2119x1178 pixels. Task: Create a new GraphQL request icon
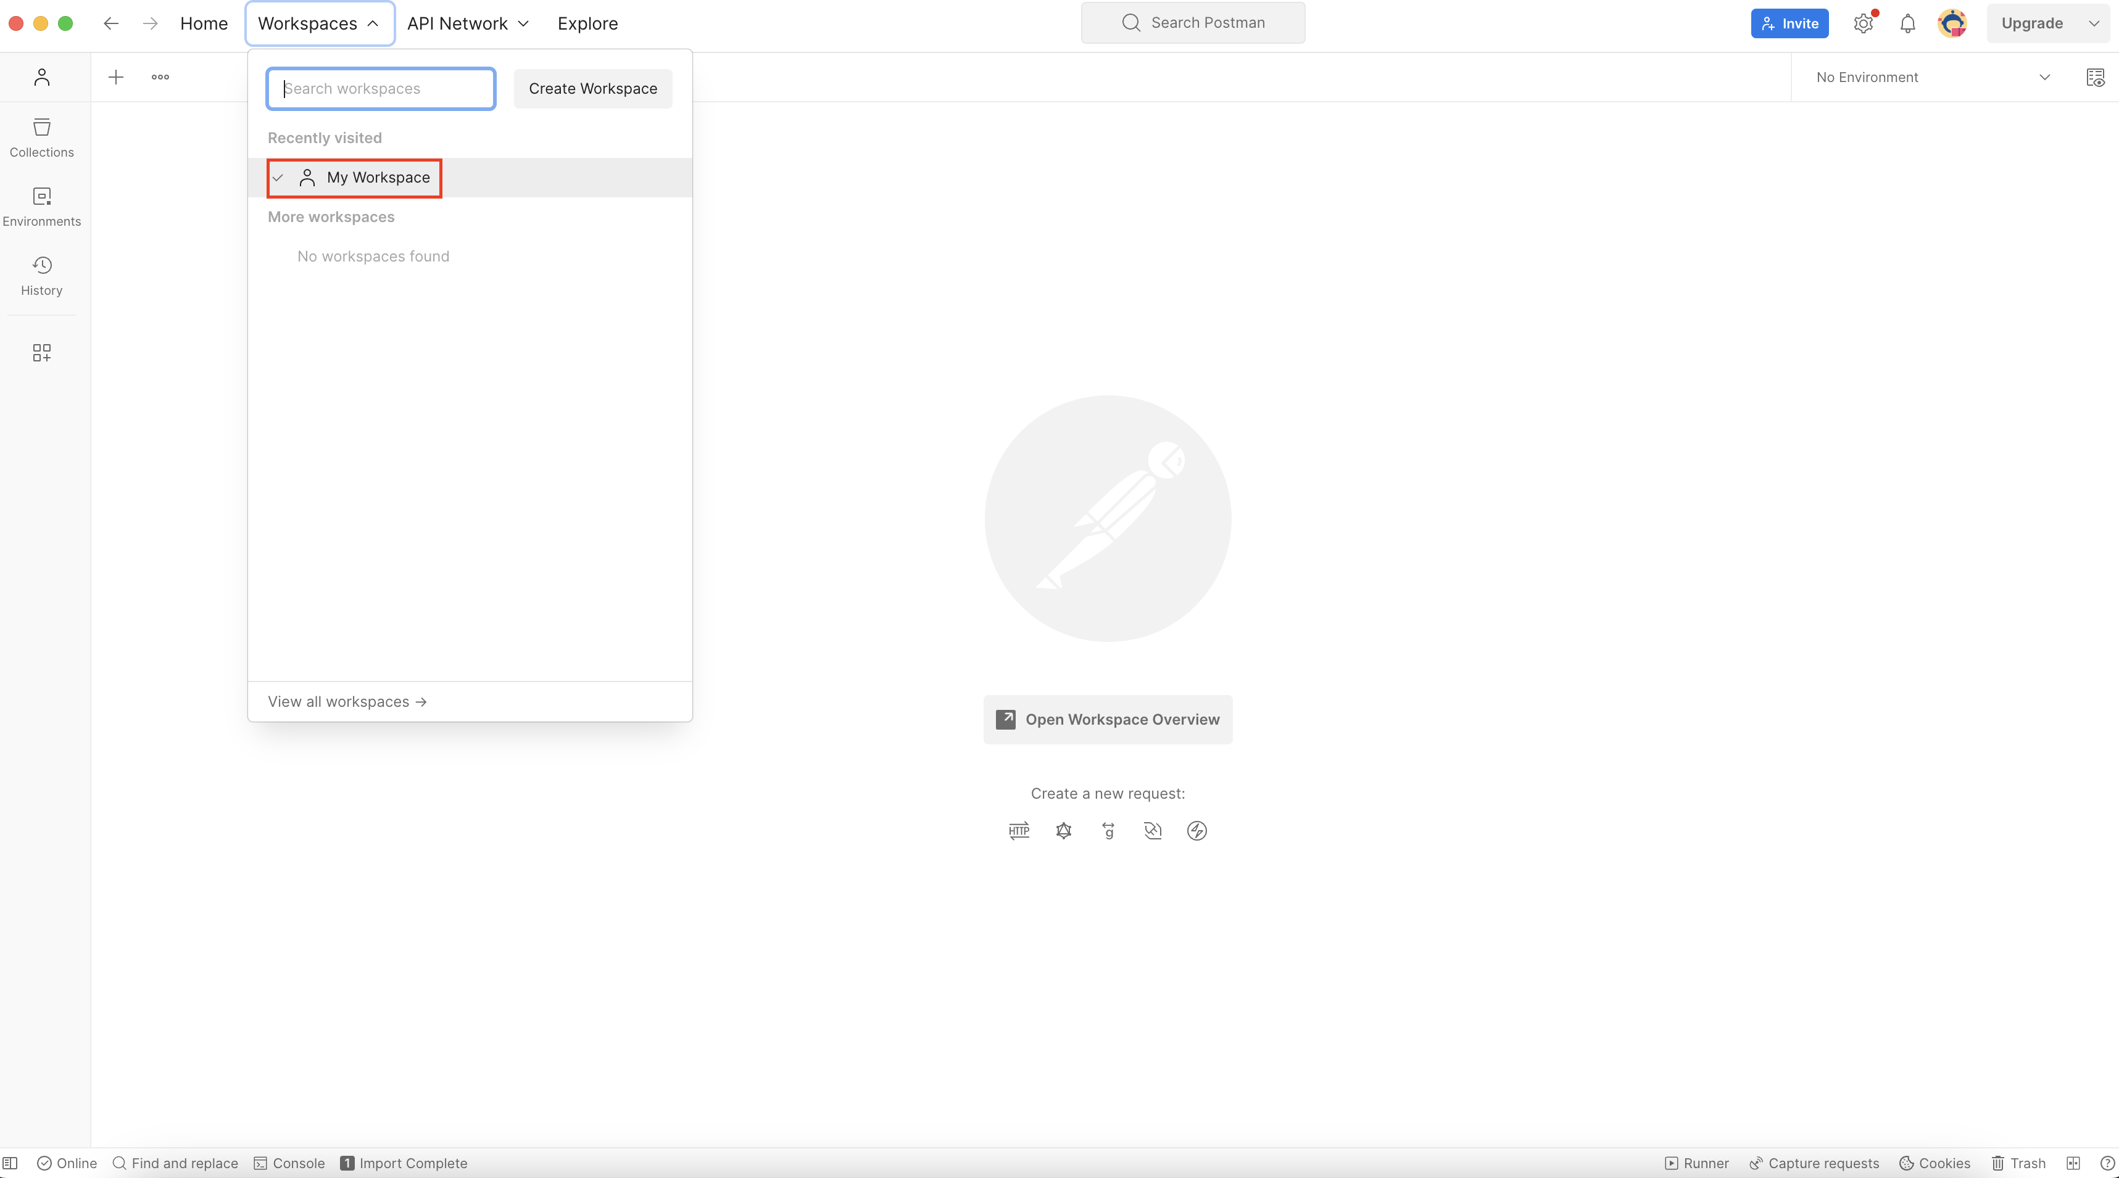tap(1064, 830)
